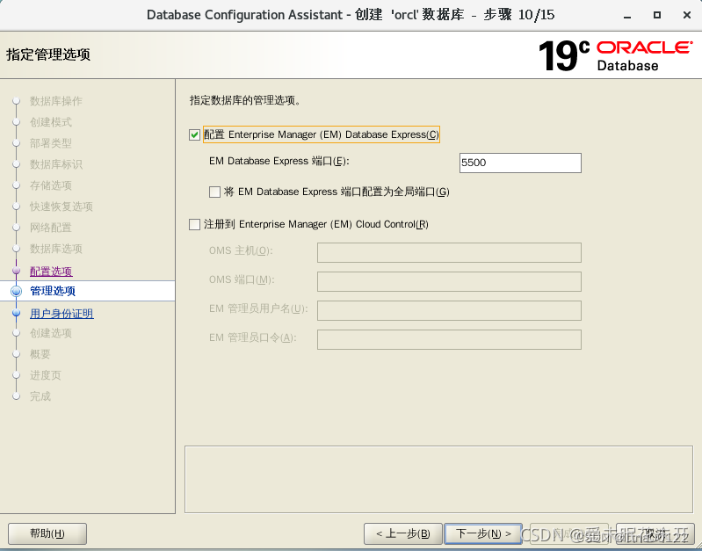The width and height of the screenshot is (702, 551).
Task: Click the 指定数据库的管理选项 description text
Action: coord(245,100)
